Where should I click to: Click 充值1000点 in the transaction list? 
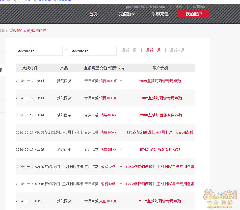point(108,201)
